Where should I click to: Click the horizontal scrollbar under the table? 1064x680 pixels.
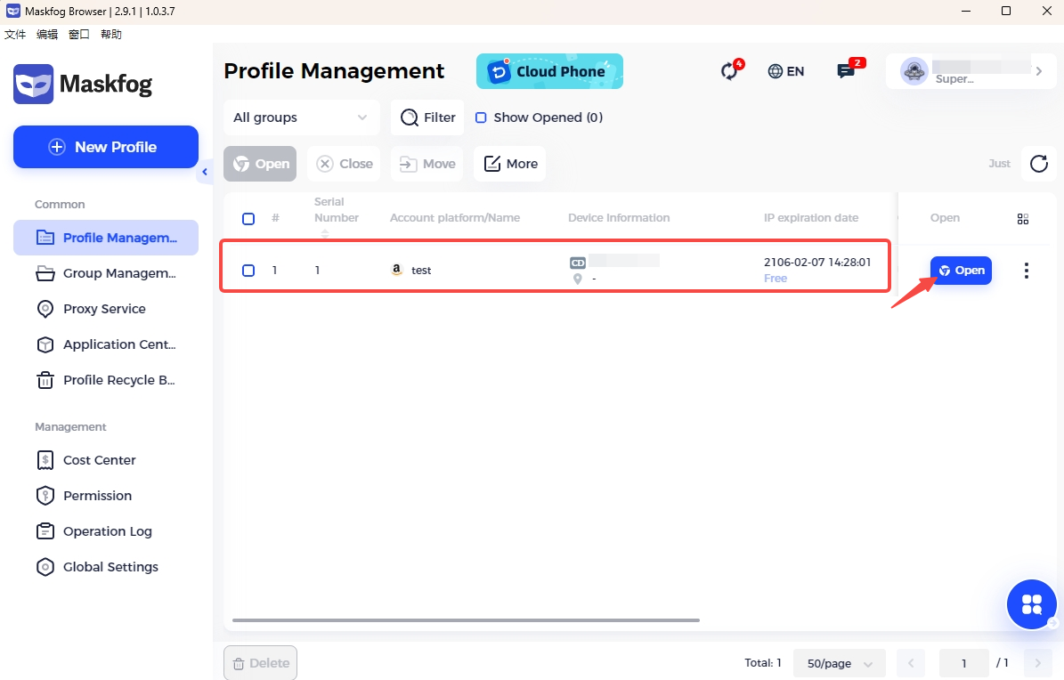(466, 620)
